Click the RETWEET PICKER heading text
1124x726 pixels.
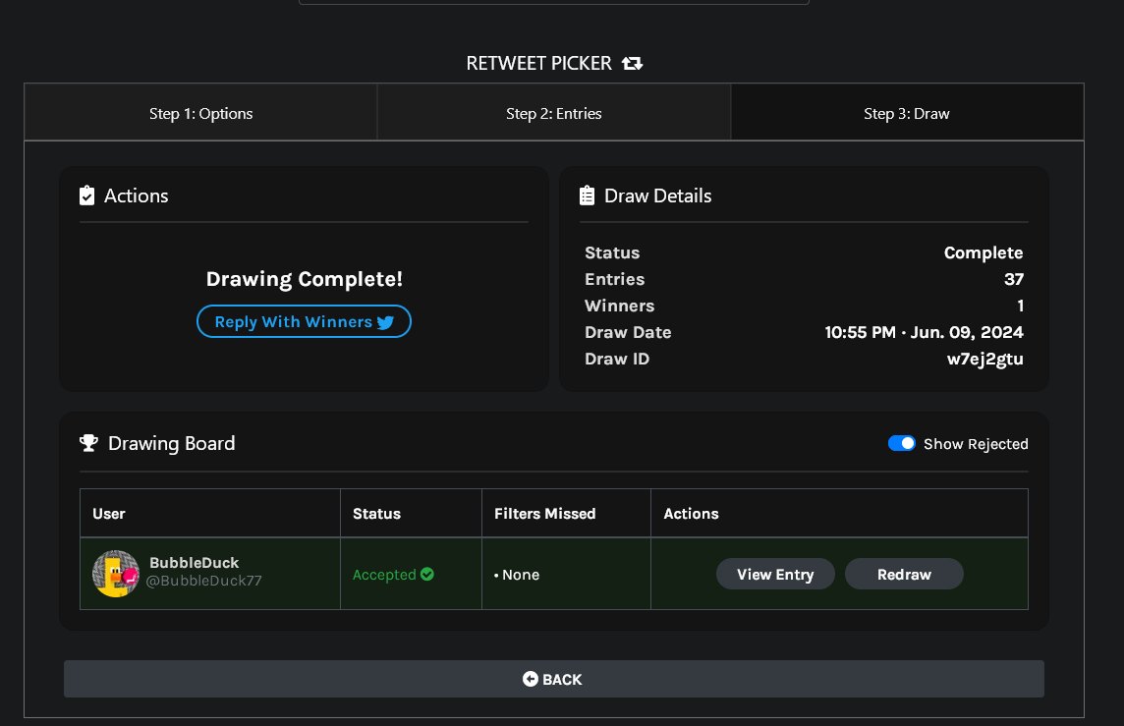[539, 63]
